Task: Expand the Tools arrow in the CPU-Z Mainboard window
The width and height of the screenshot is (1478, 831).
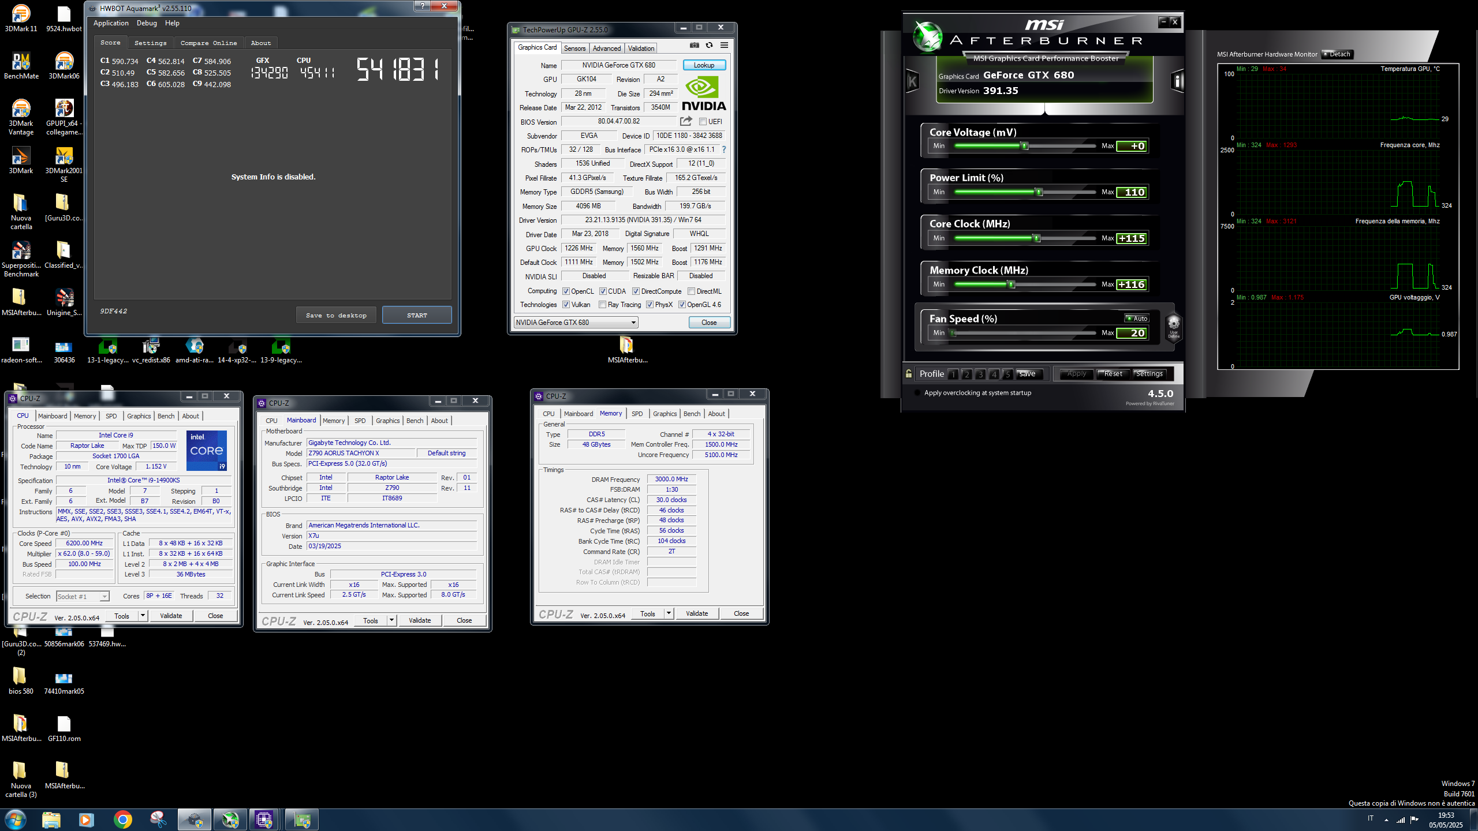Action: click(x=391, y=620)
